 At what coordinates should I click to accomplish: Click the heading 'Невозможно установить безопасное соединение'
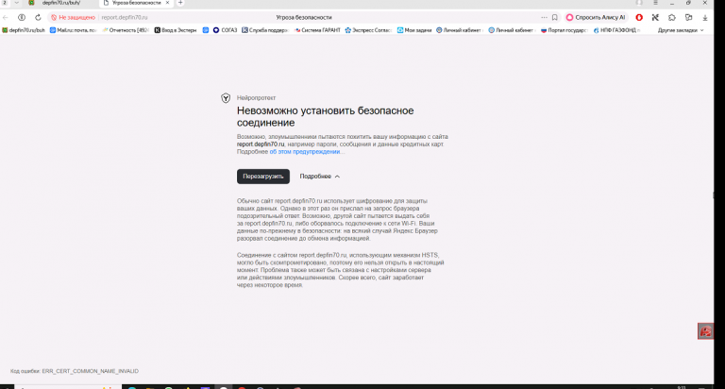click(325, 116)
